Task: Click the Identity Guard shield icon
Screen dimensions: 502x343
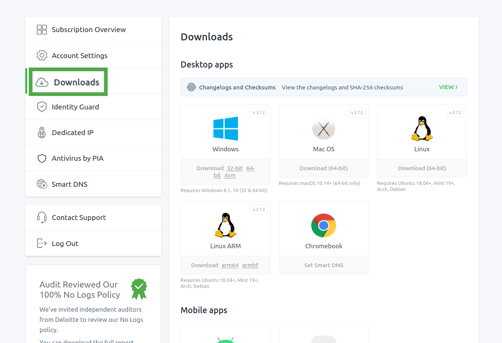Action: 42,107
